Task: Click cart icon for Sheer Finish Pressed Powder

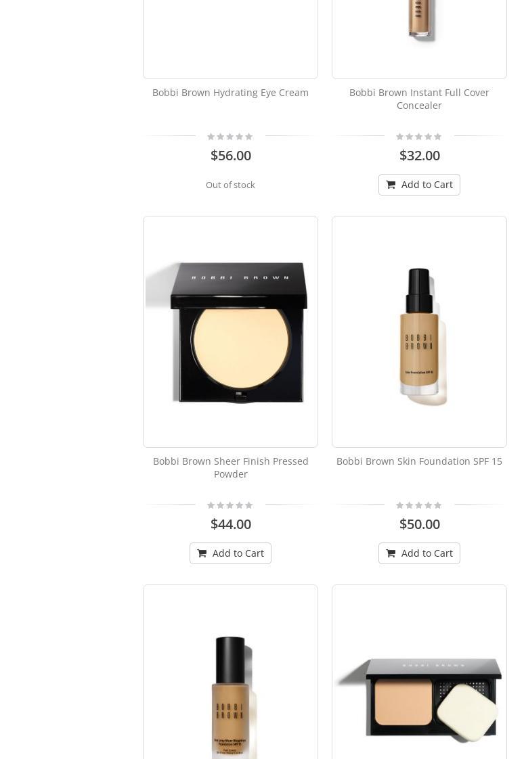Action: click(202, 553)
